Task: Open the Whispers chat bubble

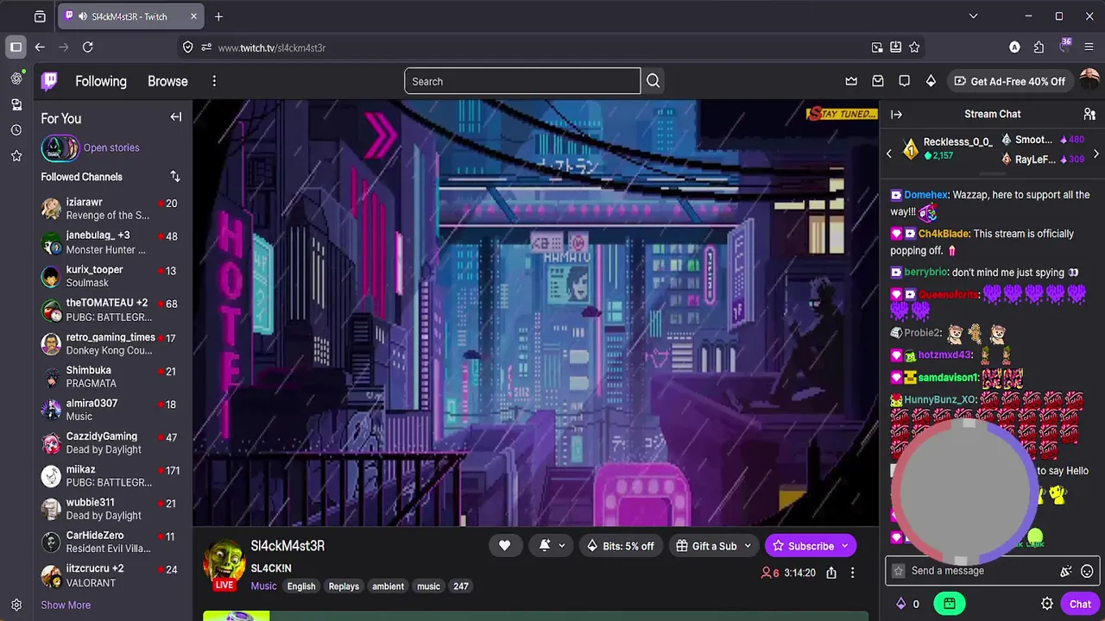Action: [x=904, y=81]
